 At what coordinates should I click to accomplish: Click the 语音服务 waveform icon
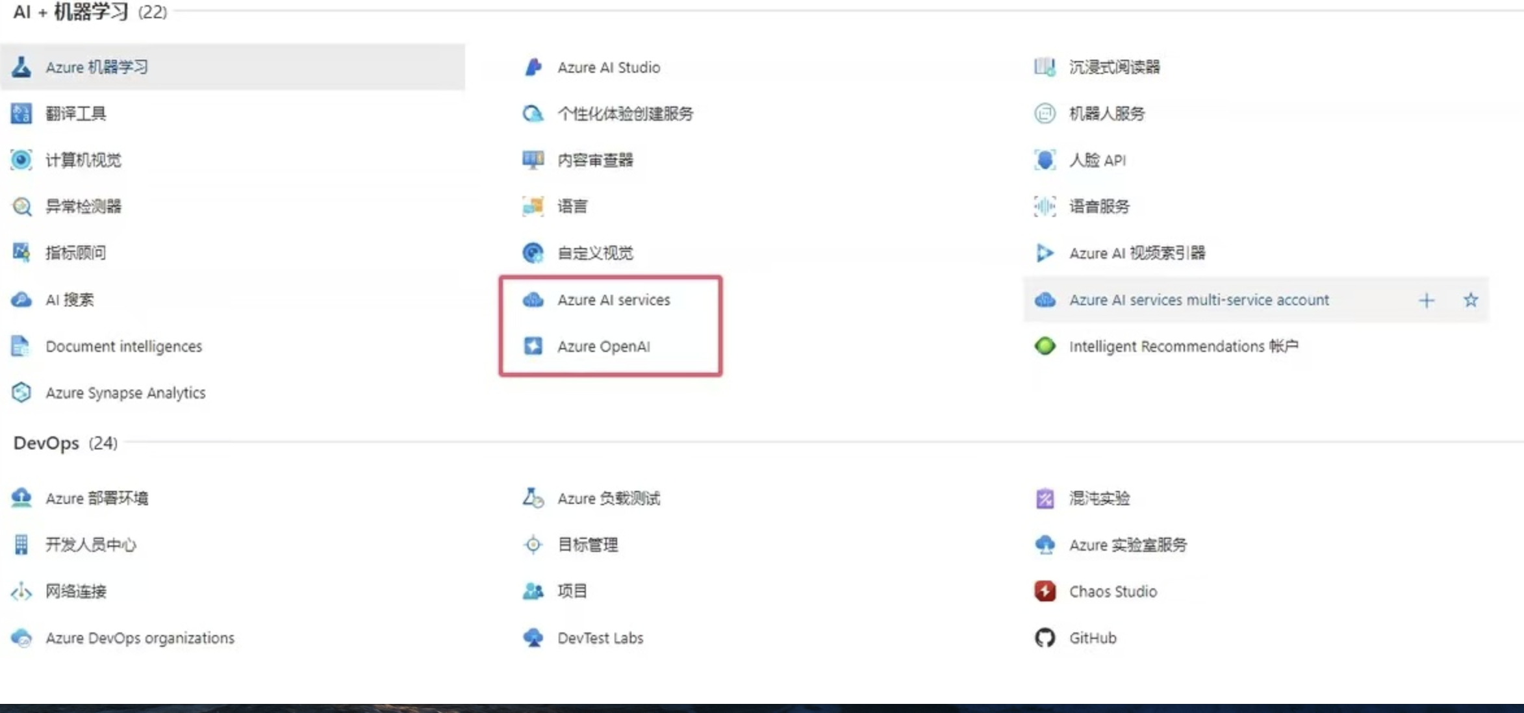pyautogui.click(x=1045, y=206)
